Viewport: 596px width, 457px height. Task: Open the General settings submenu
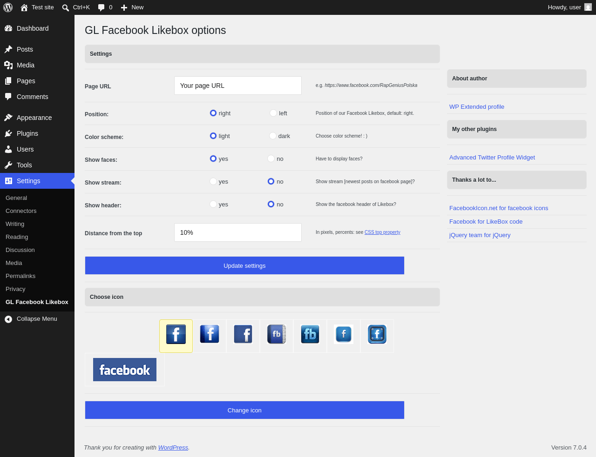(x=16, y=198)
